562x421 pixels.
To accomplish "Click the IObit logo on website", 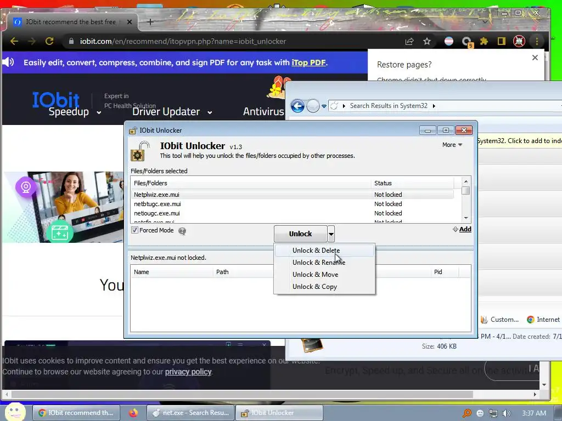I will pyautogui.click(x=56, y=99).
